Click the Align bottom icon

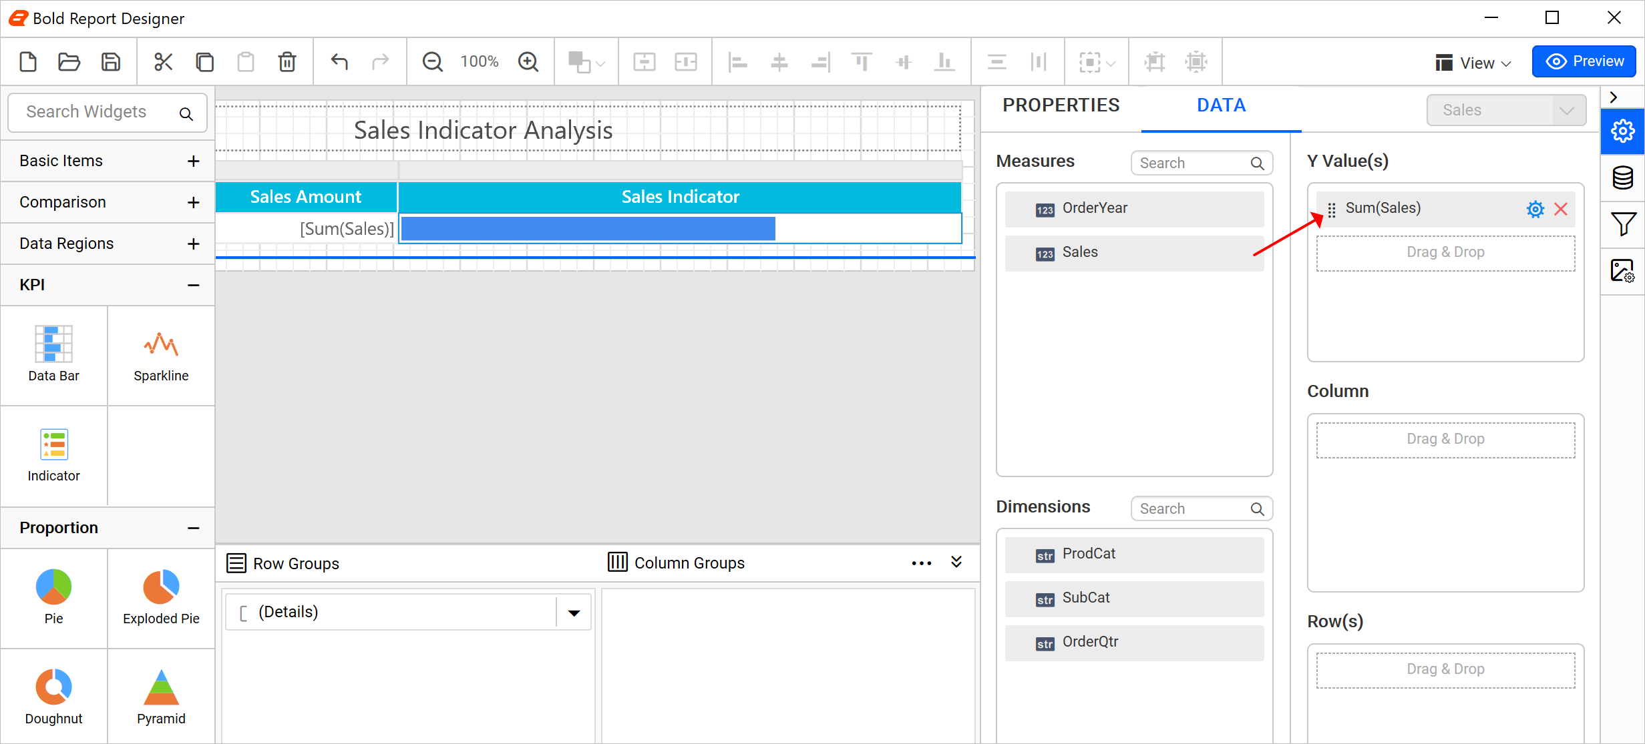944,62
